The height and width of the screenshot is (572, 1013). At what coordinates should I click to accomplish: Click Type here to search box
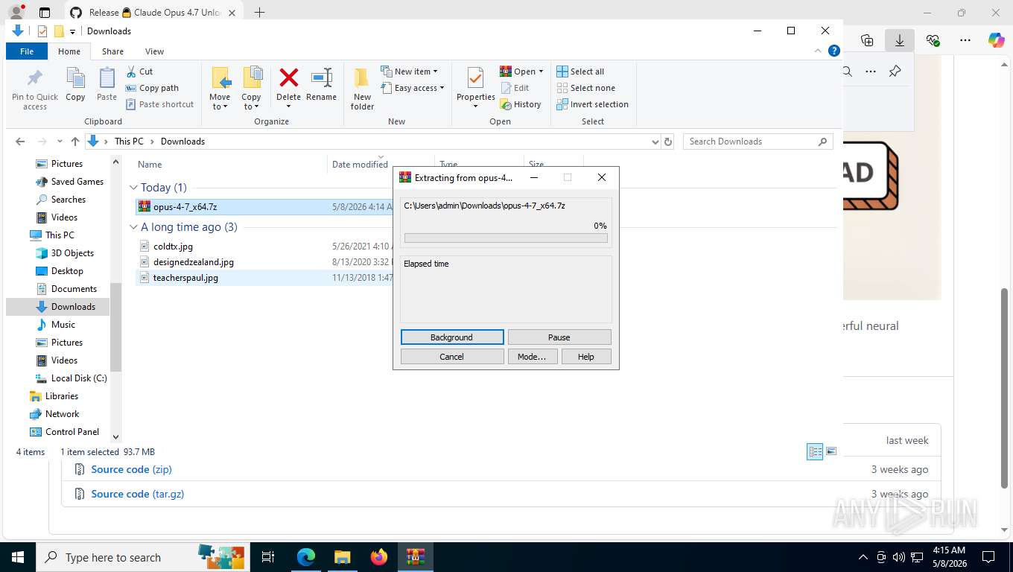coord(143,557)
